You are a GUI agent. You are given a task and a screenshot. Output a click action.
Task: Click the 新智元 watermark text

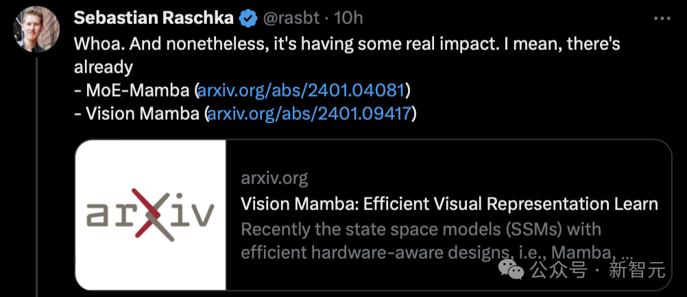[x=636, y=270]
